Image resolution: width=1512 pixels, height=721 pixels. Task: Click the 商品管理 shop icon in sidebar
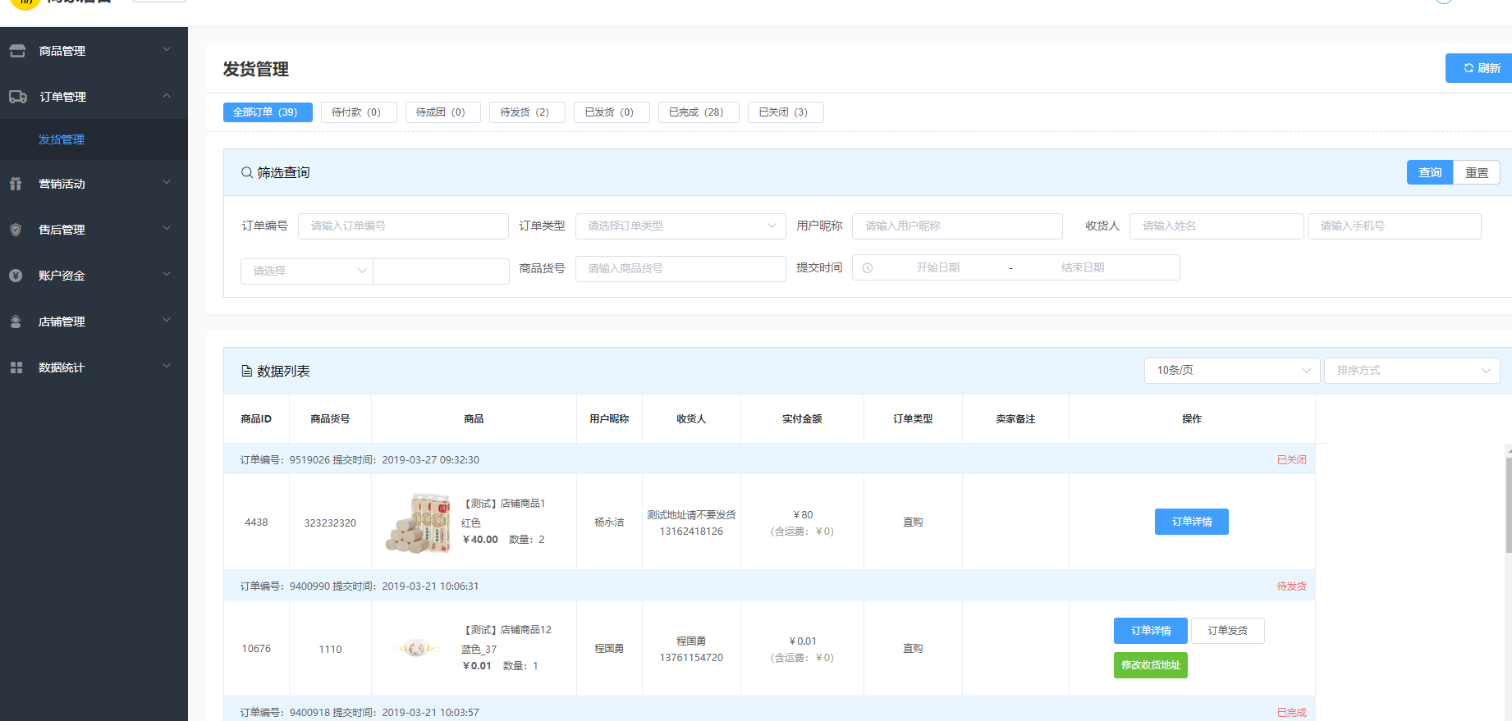[17, 51]
